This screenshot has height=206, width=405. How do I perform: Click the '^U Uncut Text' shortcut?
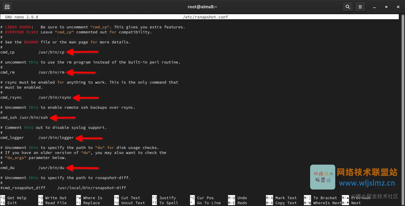pyautogui.click(x=130, y=203)
